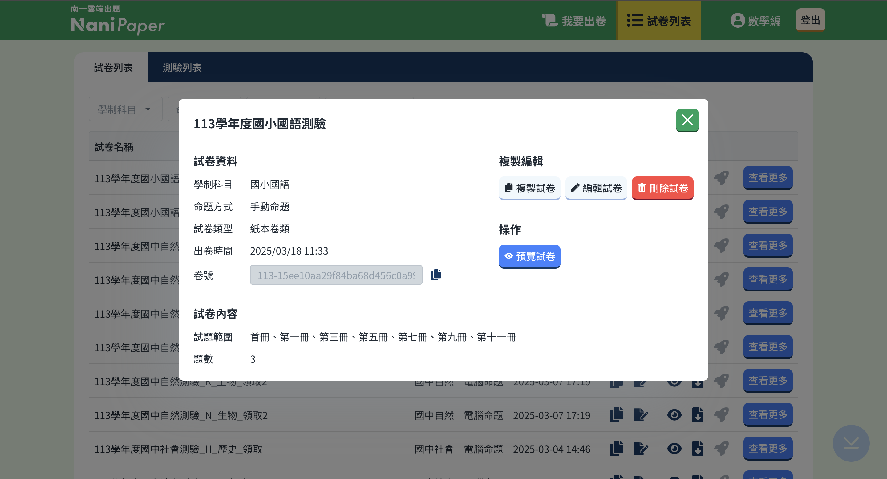Rocket publish icon for 國中社會測驗_H_歷史_領取 row
The height and width of the screenshot is (479, 887).
(721, 449)
